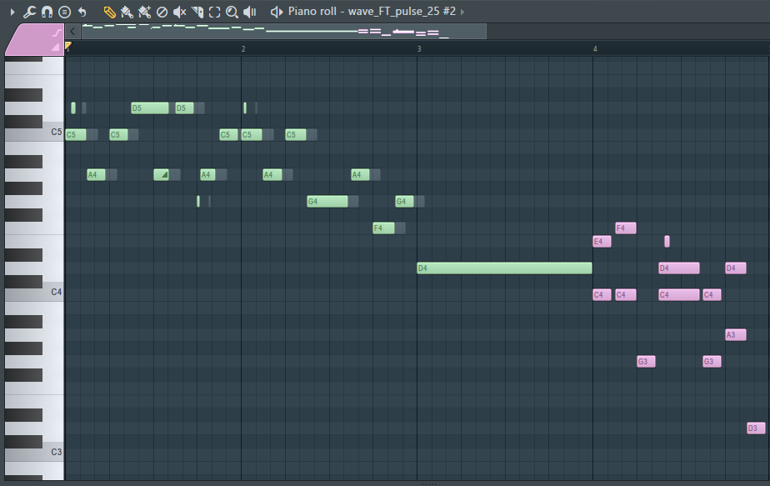Select the Paint drum sequence tool
The width and height of the screenshot is (770, 486).
[x=144, y=12]
